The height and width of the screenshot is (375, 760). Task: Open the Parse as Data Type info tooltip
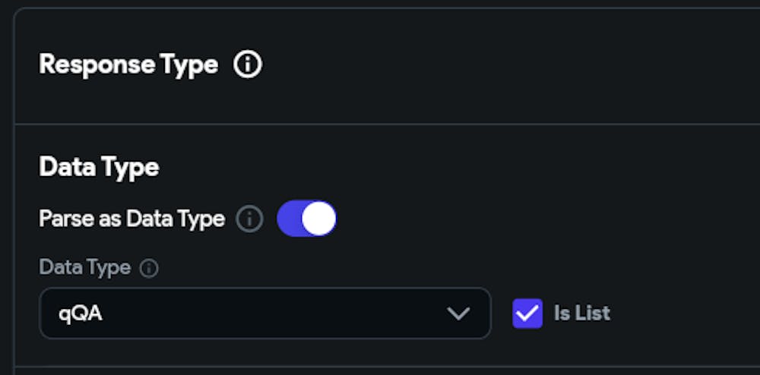coord(249,219)
